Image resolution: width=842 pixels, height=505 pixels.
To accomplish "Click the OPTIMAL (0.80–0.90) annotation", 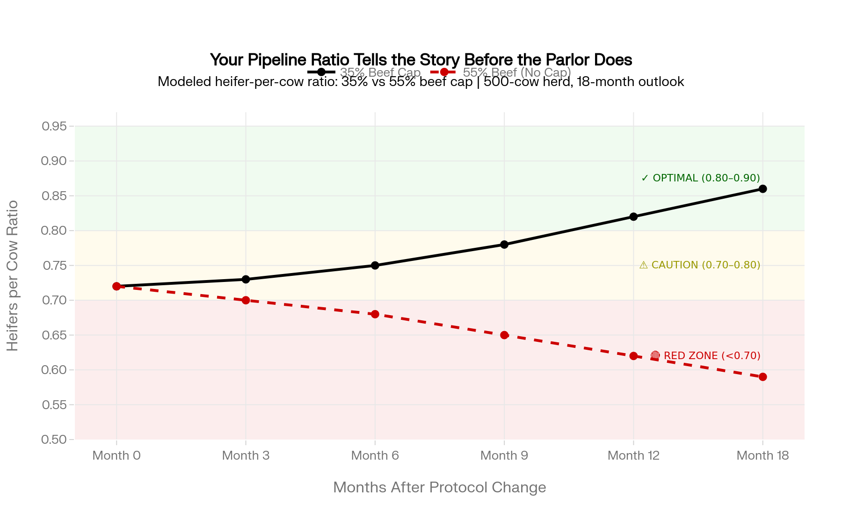I will point(700,178).
